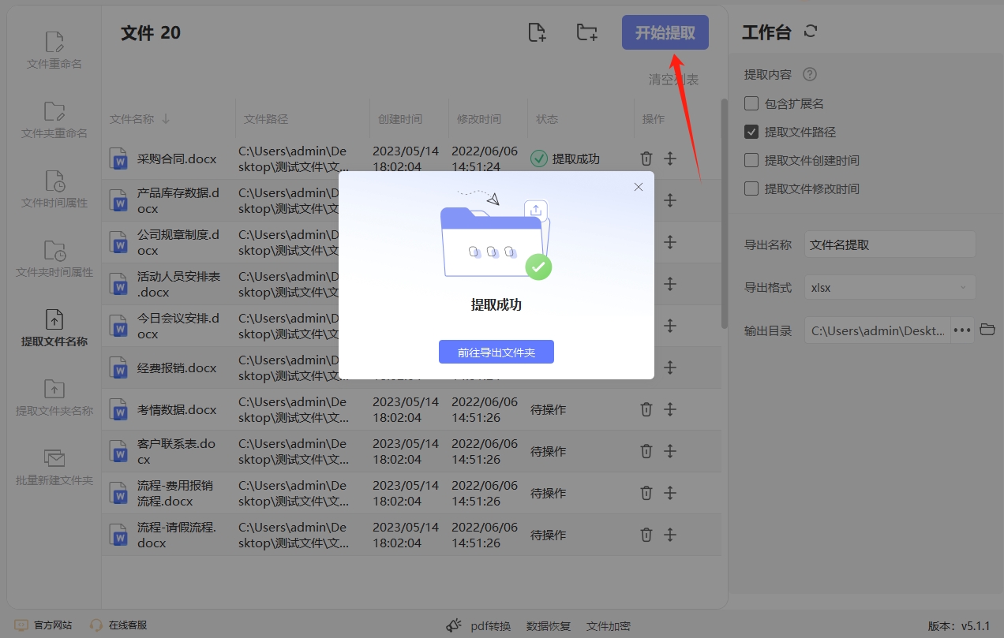Click the Word icon of 采购合同.docx

click(x=119, y=159)
